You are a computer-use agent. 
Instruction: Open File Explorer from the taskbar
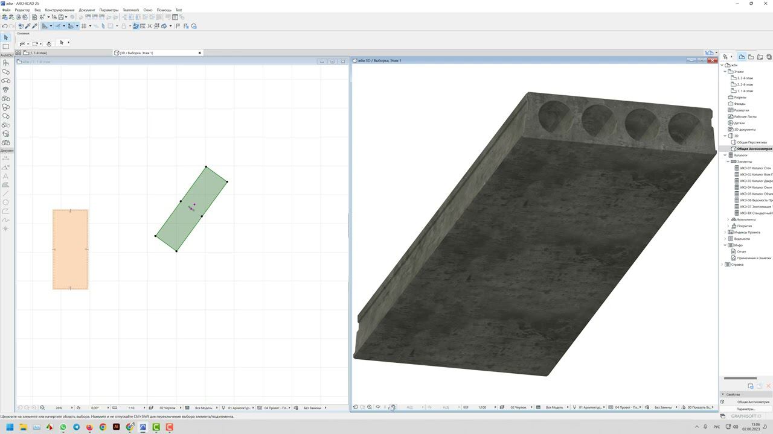23,427
